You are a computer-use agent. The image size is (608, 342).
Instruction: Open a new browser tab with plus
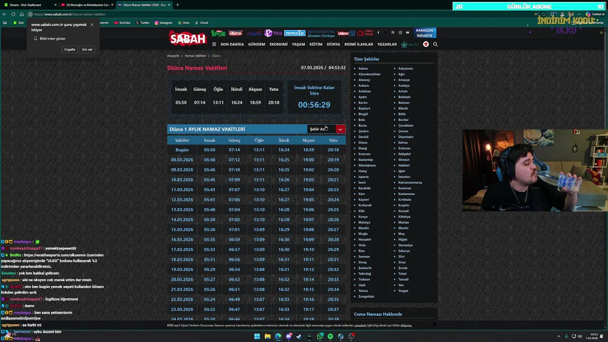pyautogui.click(x=178, y=5)
